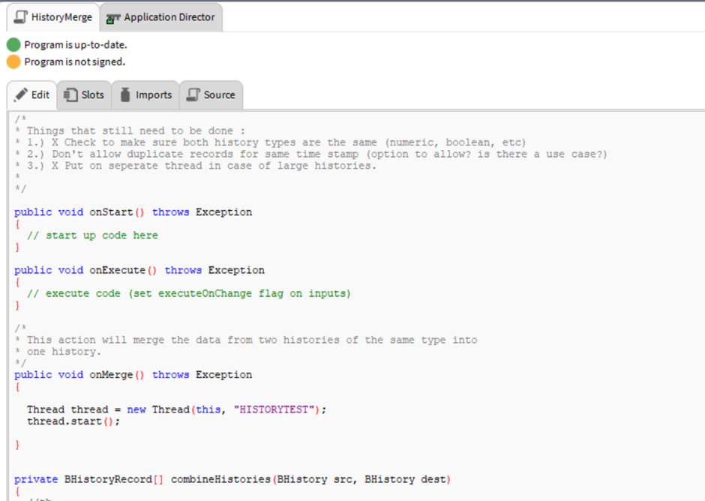Screen dimensions: 705x501
Task: Go to the Slots tab label
Action: coord(93,94)
